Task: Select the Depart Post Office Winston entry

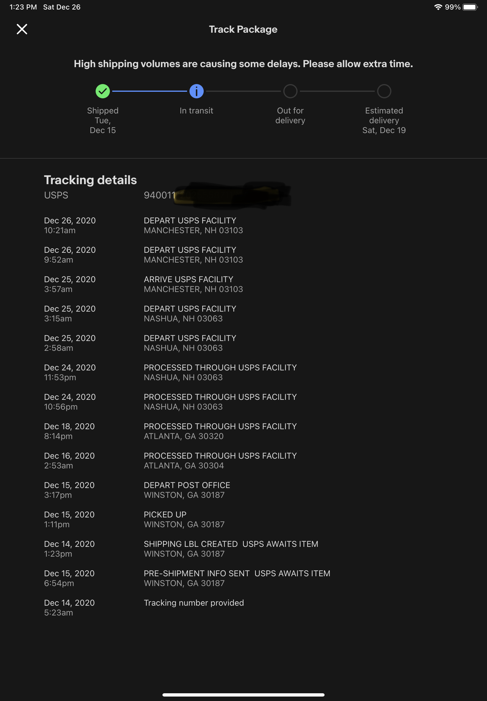Action: tap(187, 490)
